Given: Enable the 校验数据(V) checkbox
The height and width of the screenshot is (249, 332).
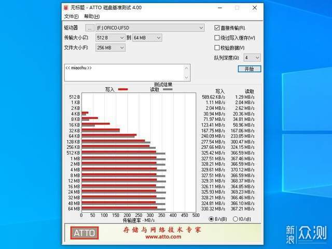Looking at the screenshot, I should [217, 48].
